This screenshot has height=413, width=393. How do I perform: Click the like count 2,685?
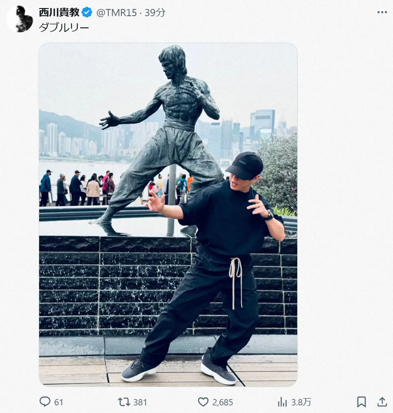[x=222, y=402]
